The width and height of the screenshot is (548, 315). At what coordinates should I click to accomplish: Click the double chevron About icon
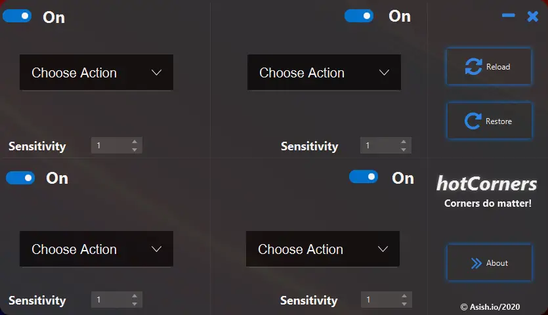point(476,263)
